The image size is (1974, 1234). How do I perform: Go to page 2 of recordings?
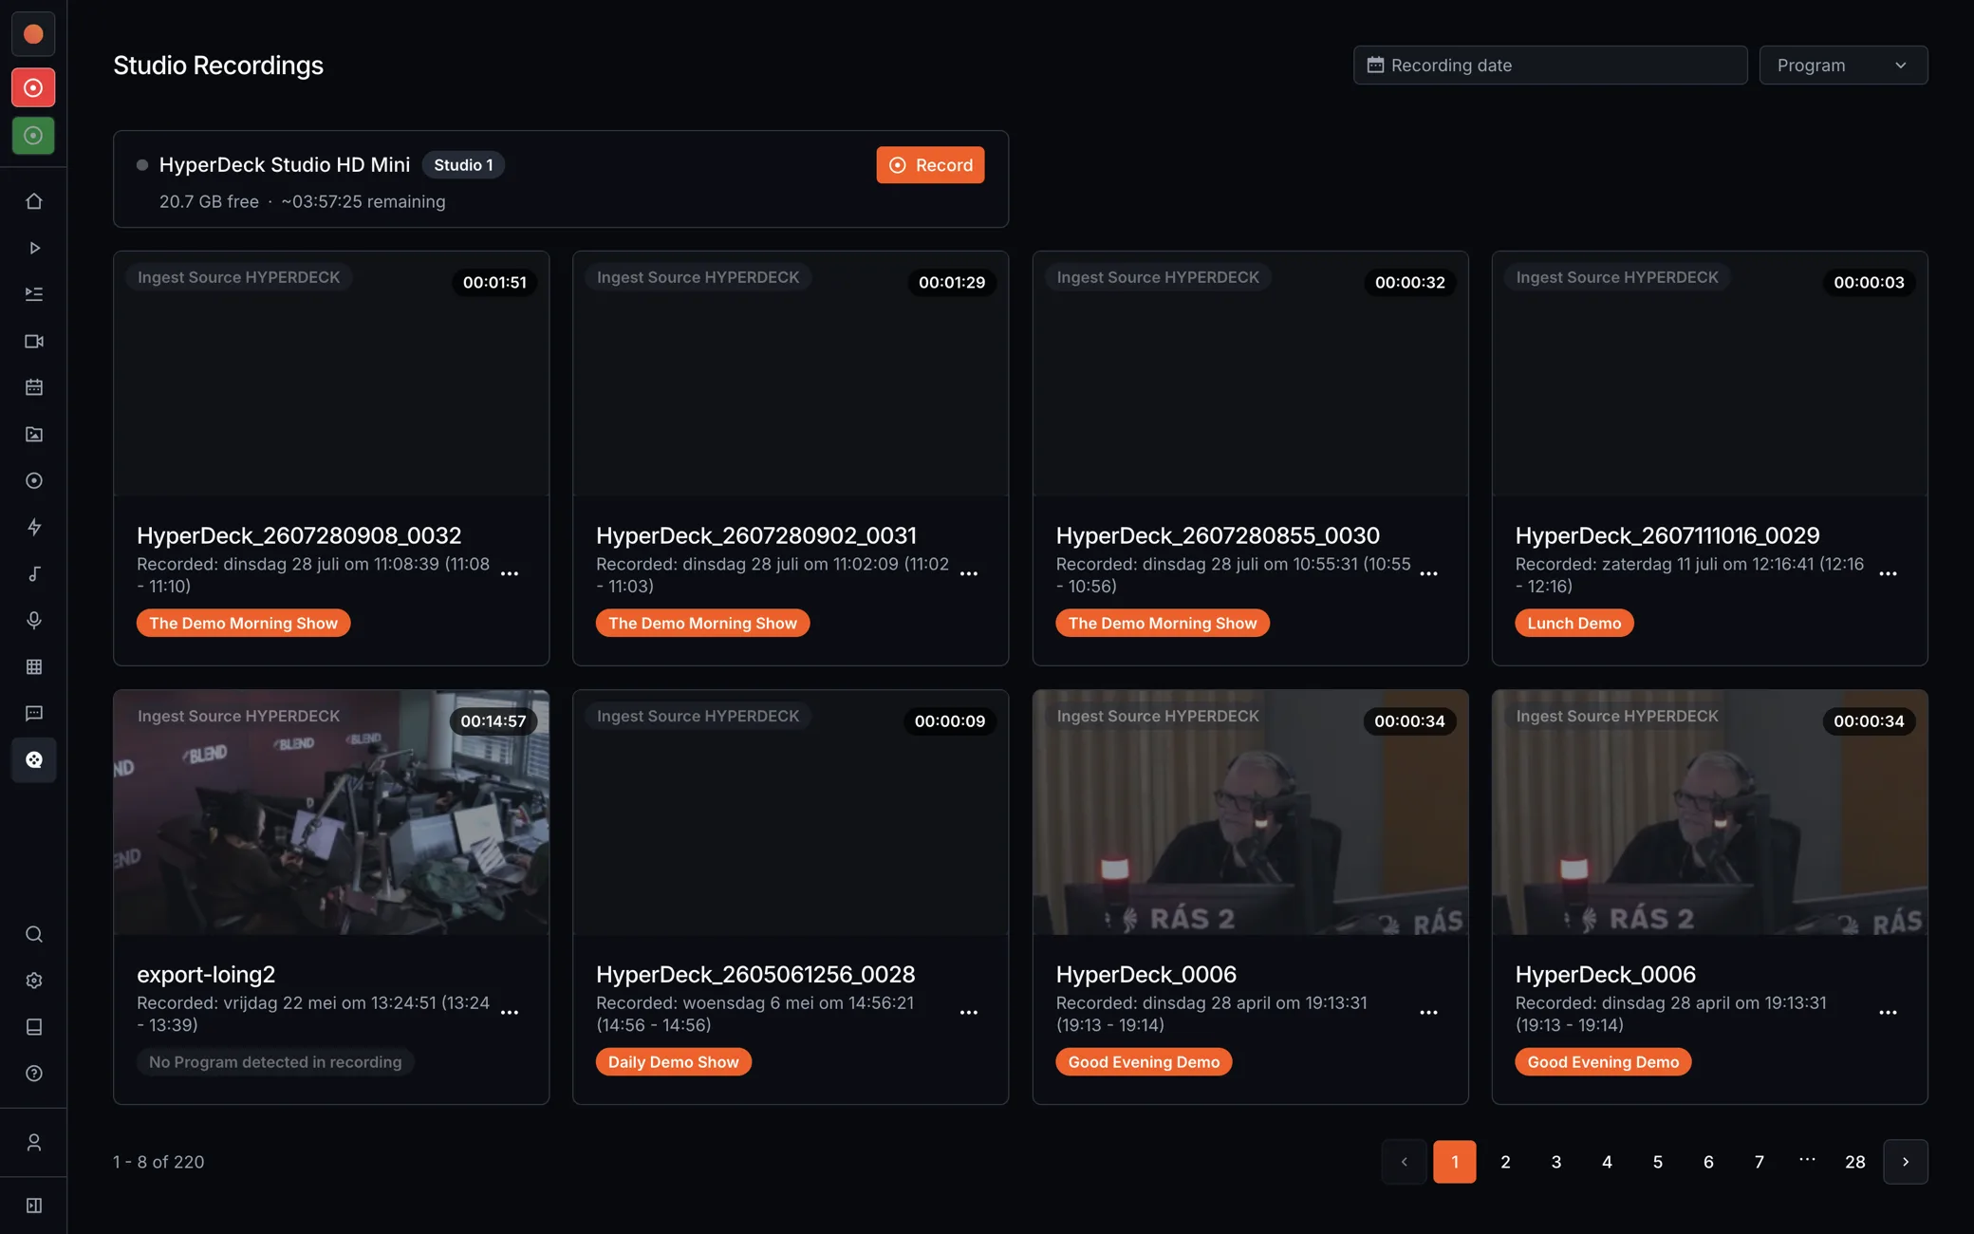click(1505, 1162)
